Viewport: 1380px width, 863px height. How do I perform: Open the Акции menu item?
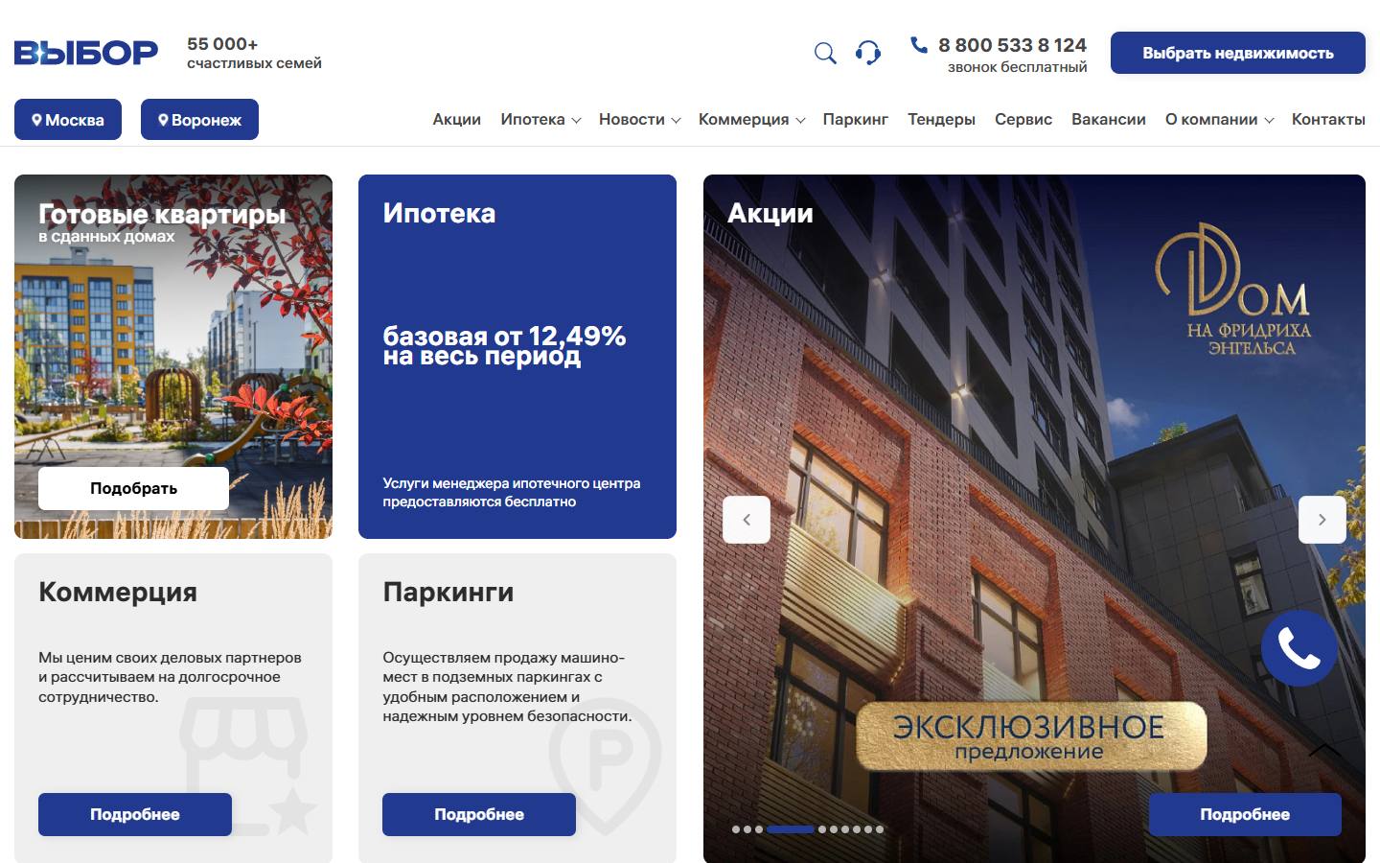(x=456, y=120)
